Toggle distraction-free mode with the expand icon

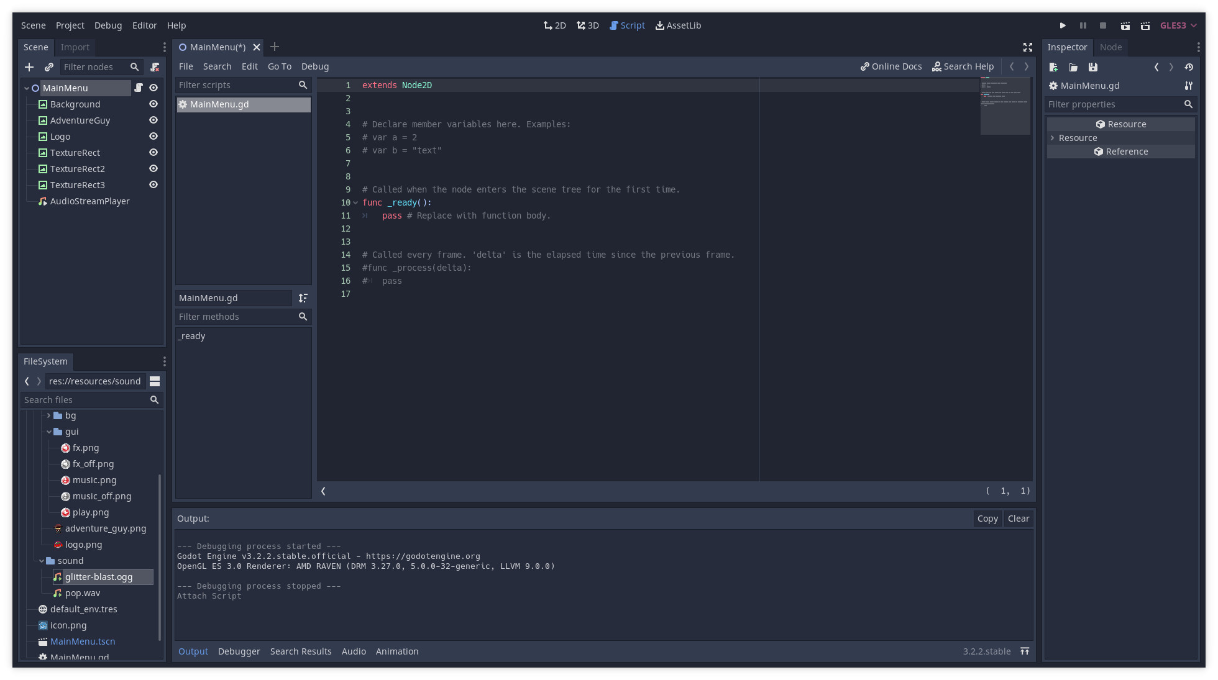pos(1028,47)
